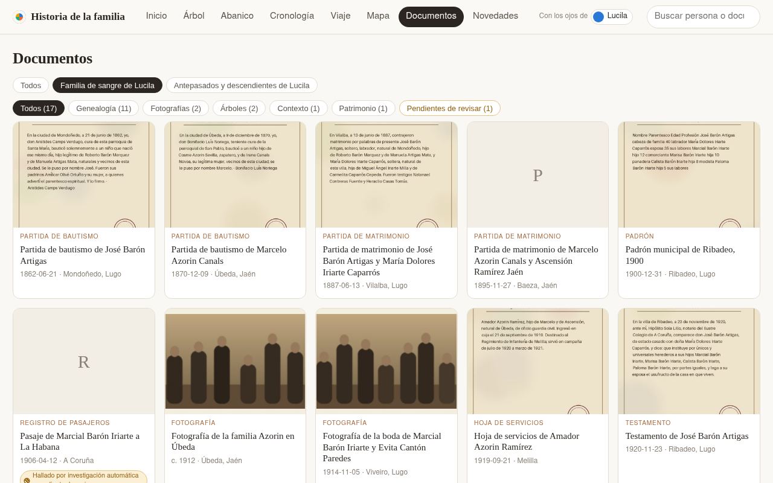Viewport: 773px width, 483px height.
Task: Filter by Fotografías (2)
Action: pos(176,108)
